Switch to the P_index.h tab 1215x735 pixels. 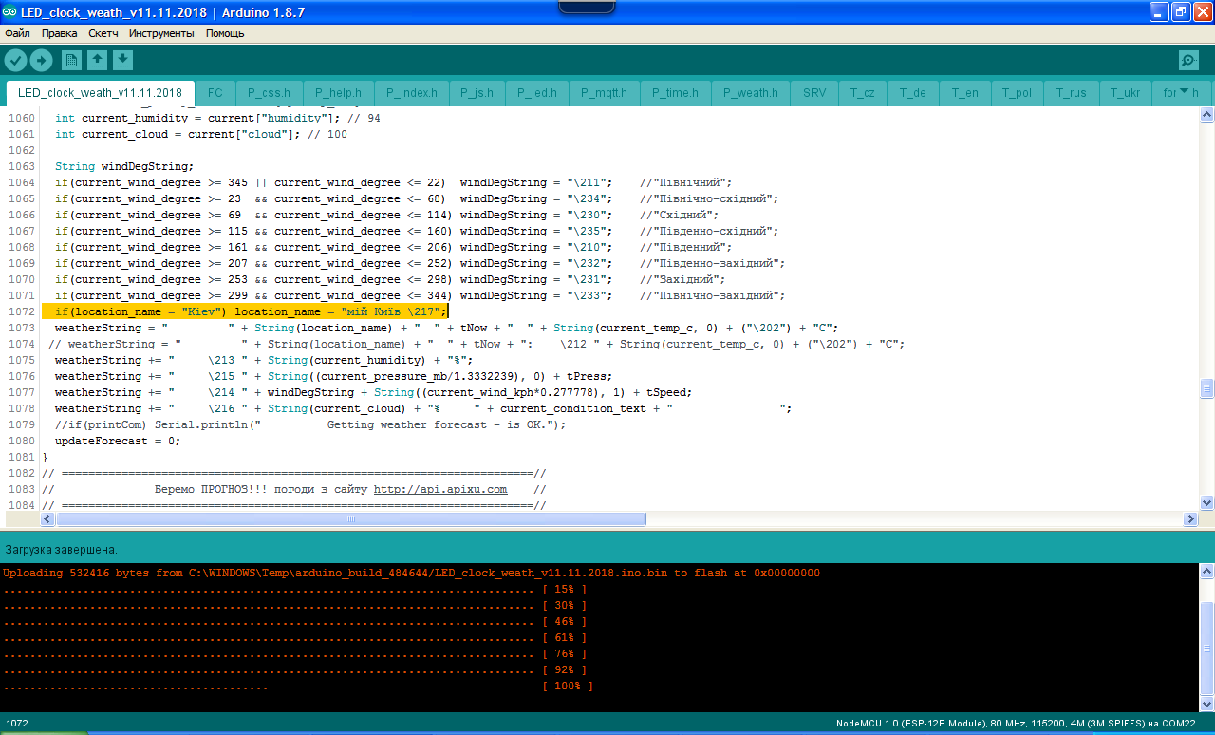pos(411,93)
